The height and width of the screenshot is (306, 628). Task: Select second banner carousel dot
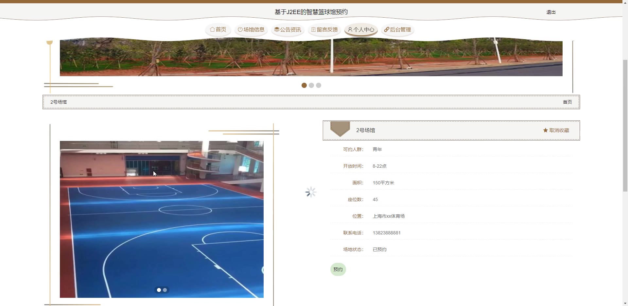pyautogui.click(x=311, y=85)
